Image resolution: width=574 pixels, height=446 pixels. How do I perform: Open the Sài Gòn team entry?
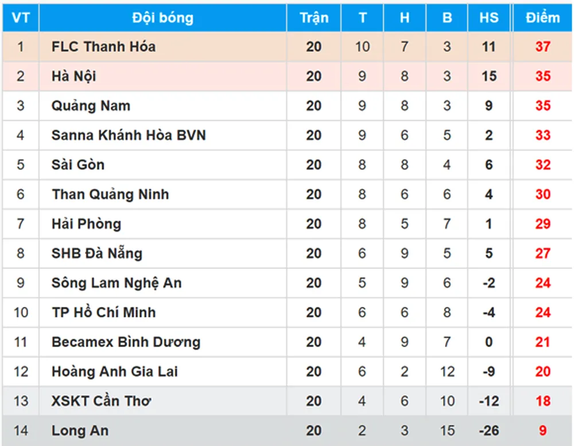[78, 165]
